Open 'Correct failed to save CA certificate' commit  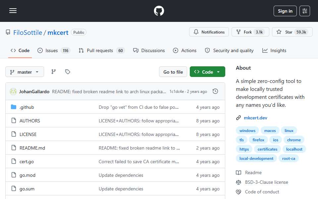(139, 162)
